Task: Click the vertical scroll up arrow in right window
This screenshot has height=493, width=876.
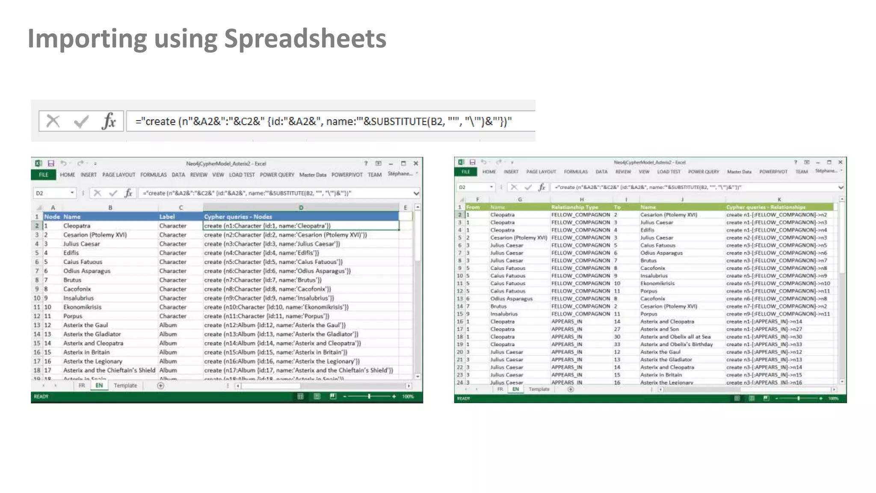Action: click(x=842, y=199)
